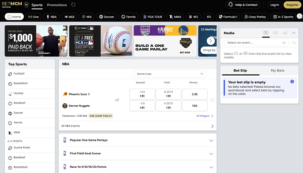
Task: Bet Phoenix Suns +3.5 spread
Action: pyautogui.click(x=142, y=94)
